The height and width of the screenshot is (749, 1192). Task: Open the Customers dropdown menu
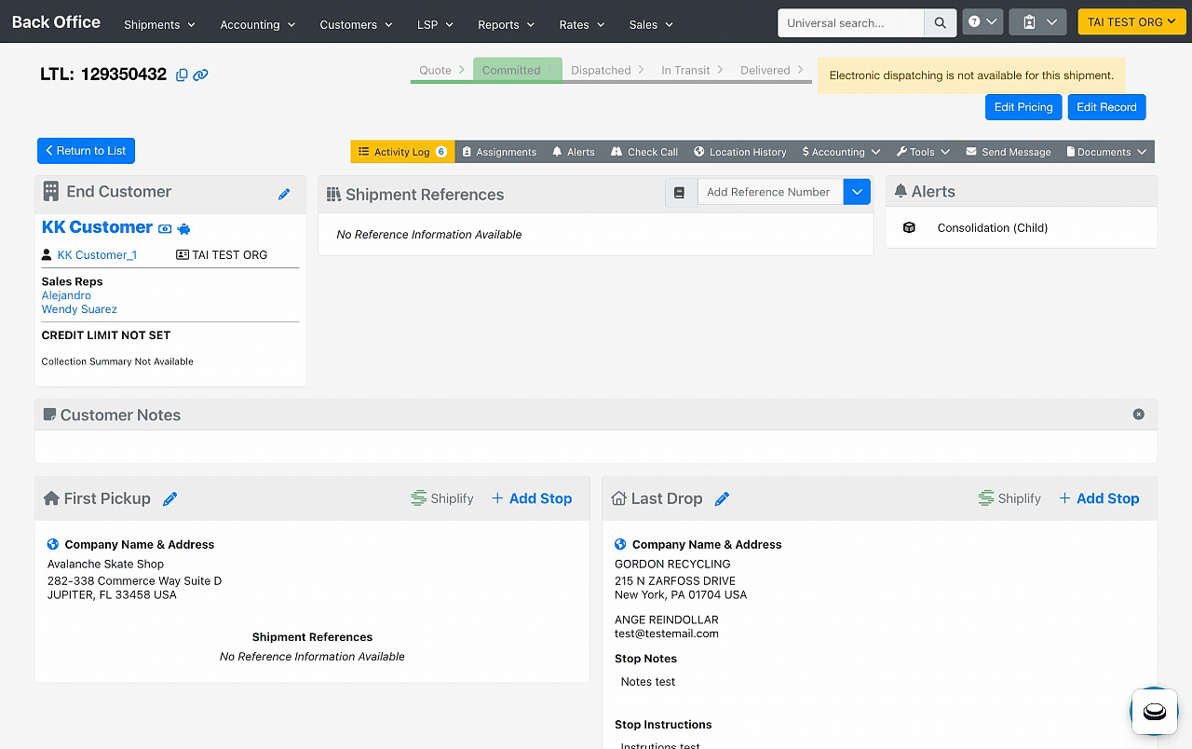tap(357, 24)
